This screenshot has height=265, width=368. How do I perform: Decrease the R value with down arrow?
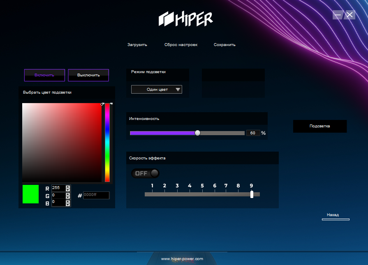tap(68, 190)
